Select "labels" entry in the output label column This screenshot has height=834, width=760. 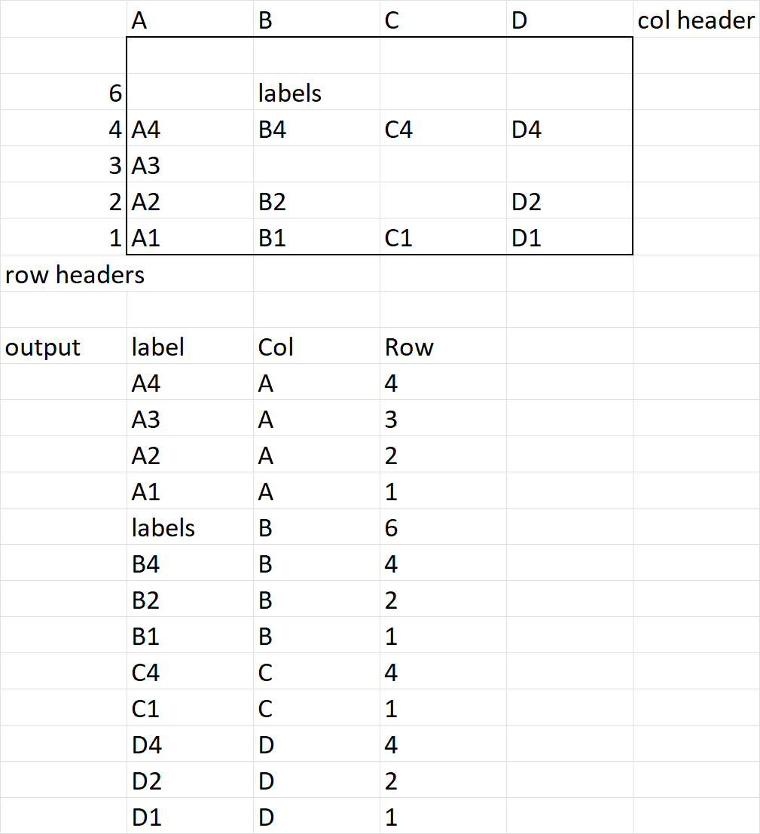point(163,528)
